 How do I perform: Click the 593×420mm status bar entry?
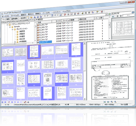click(81, 104)
